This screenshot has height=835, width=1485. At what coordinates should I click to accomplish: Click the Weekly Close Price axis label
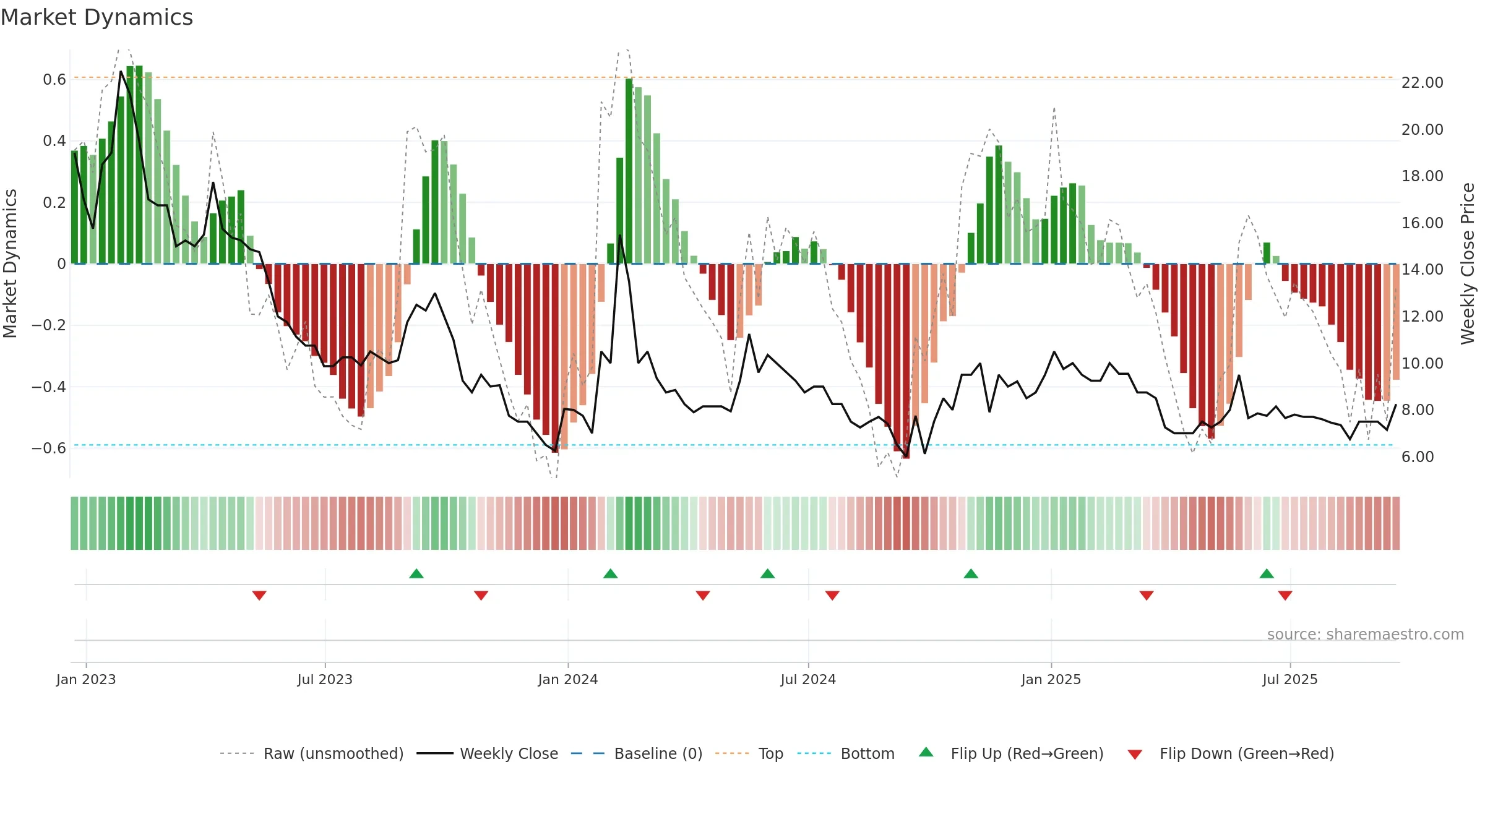(x=1468, y=263)
